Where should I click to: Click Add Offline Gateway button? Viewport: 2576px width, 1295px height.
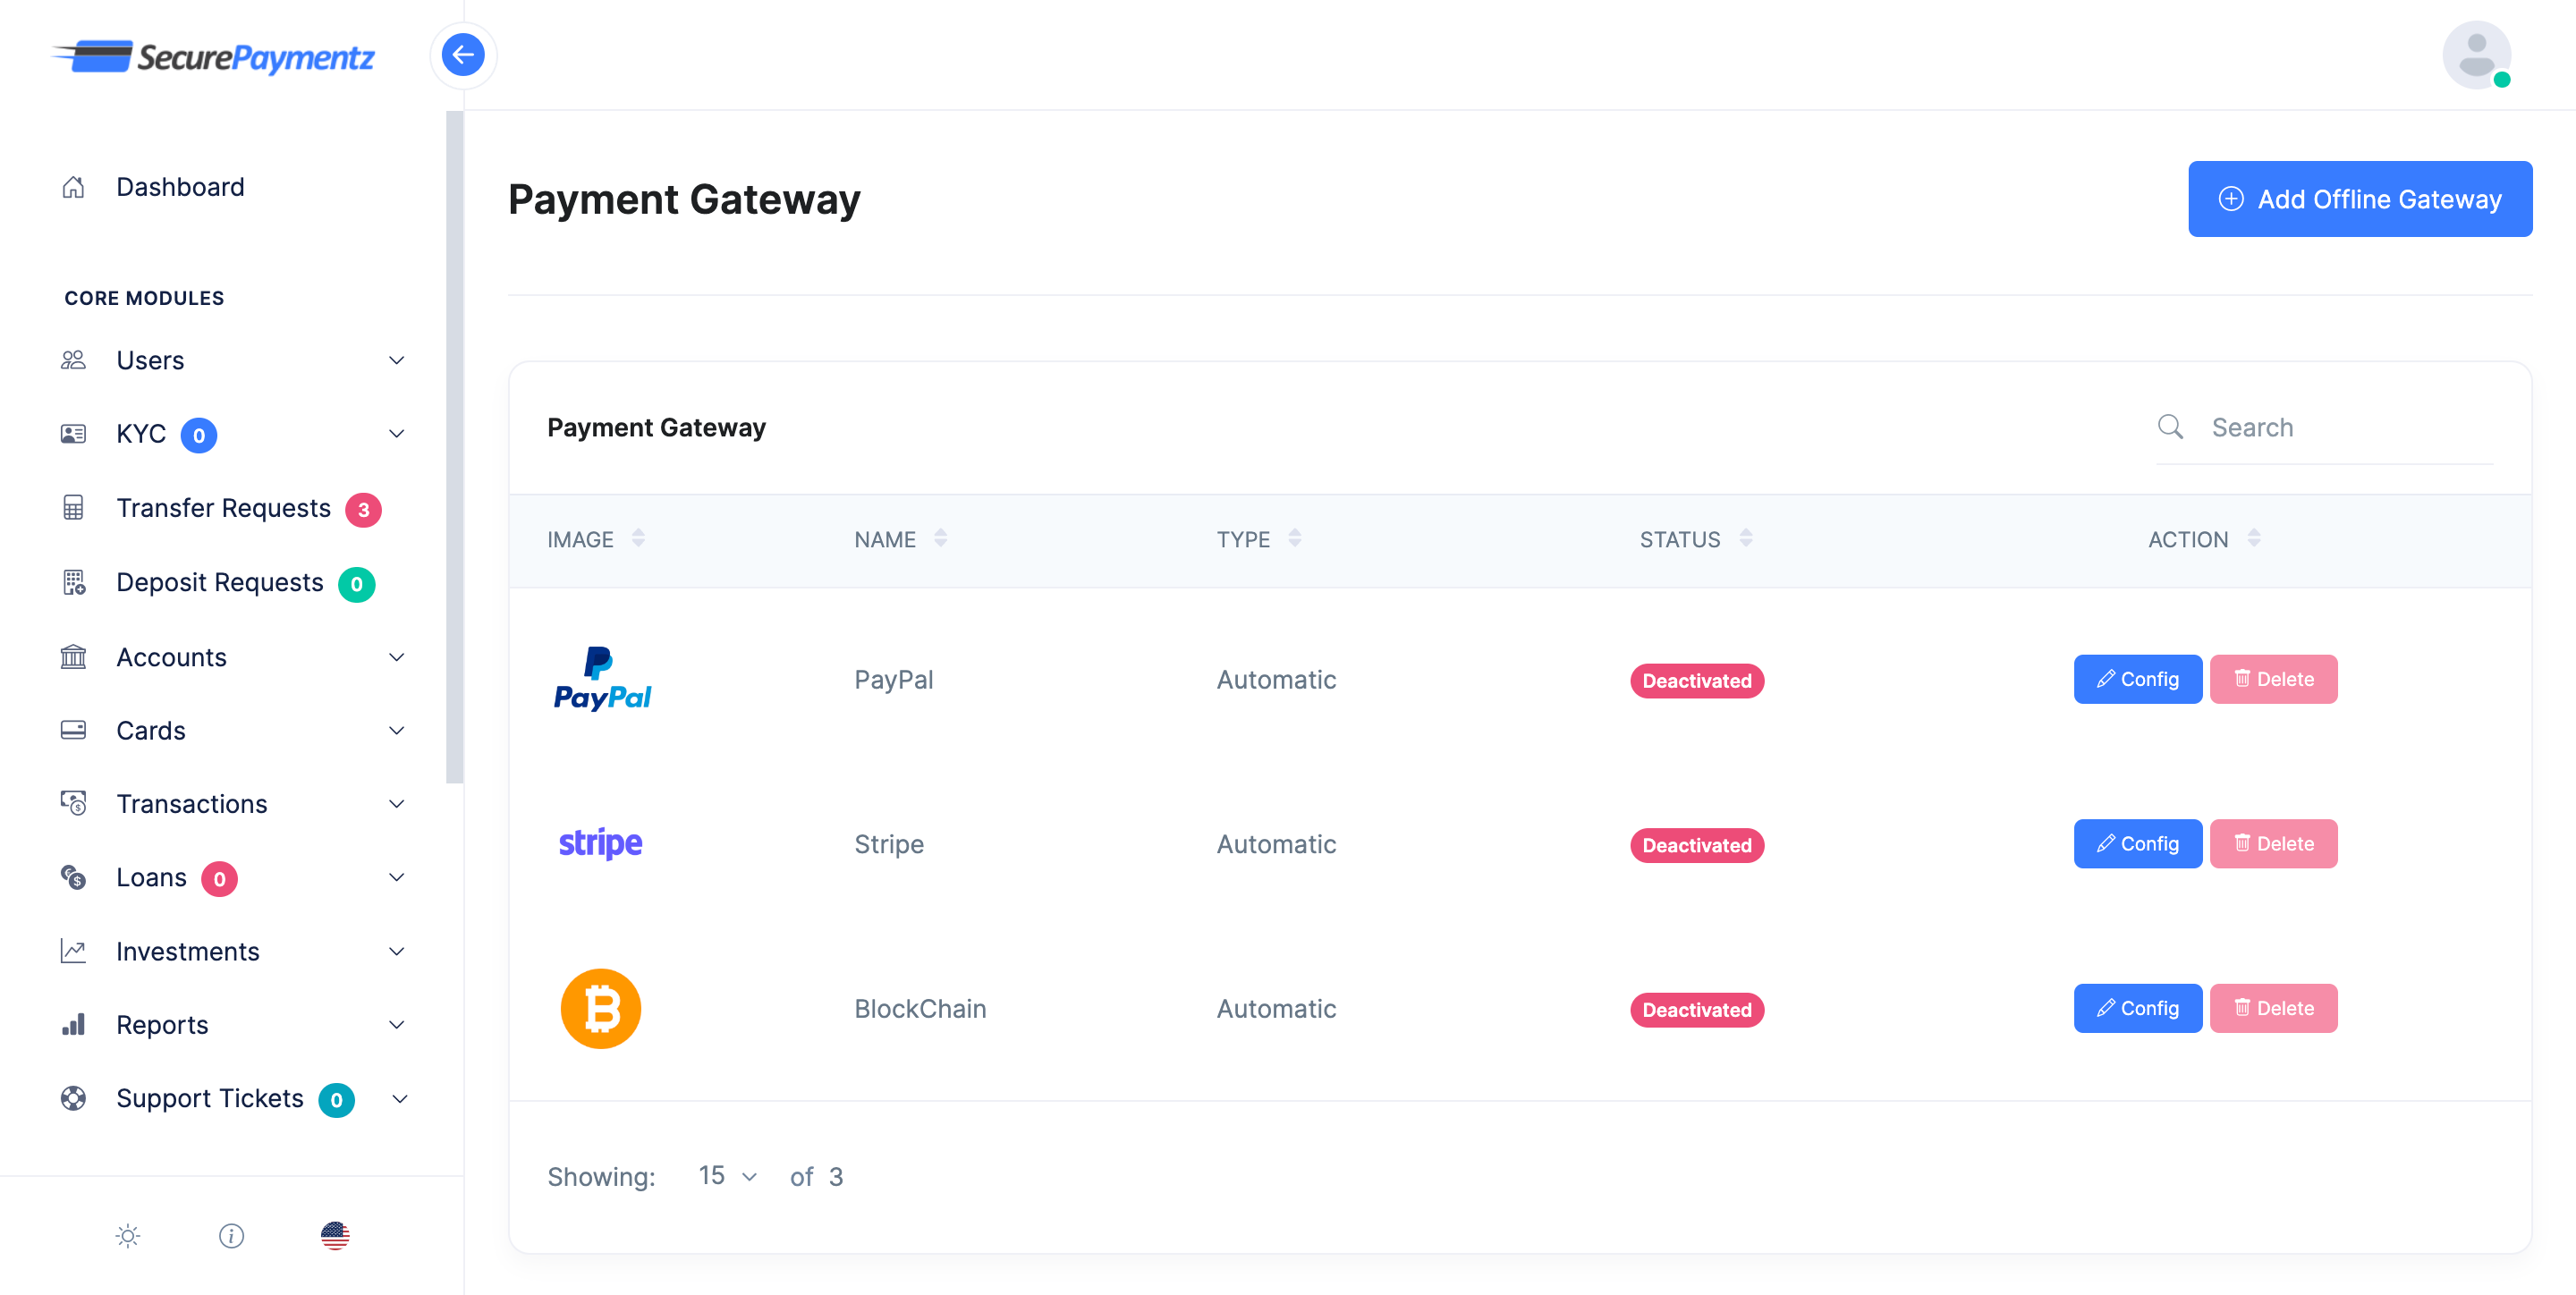pos(2359,199)
